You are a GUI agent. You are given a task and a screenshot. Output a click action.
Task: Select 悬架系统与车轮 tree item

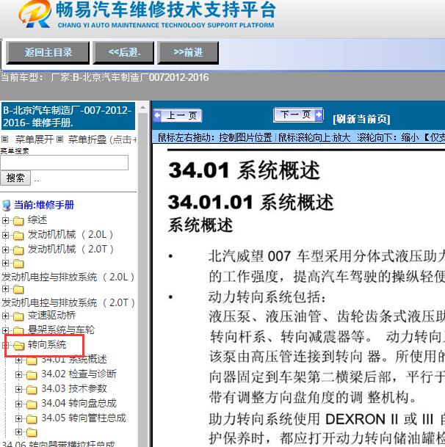[61, 330]
